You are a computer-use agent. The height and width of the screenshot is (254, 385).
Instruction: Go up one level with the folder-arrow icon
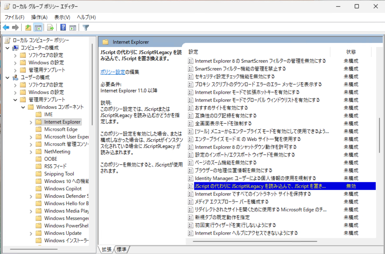coord(28,27)
